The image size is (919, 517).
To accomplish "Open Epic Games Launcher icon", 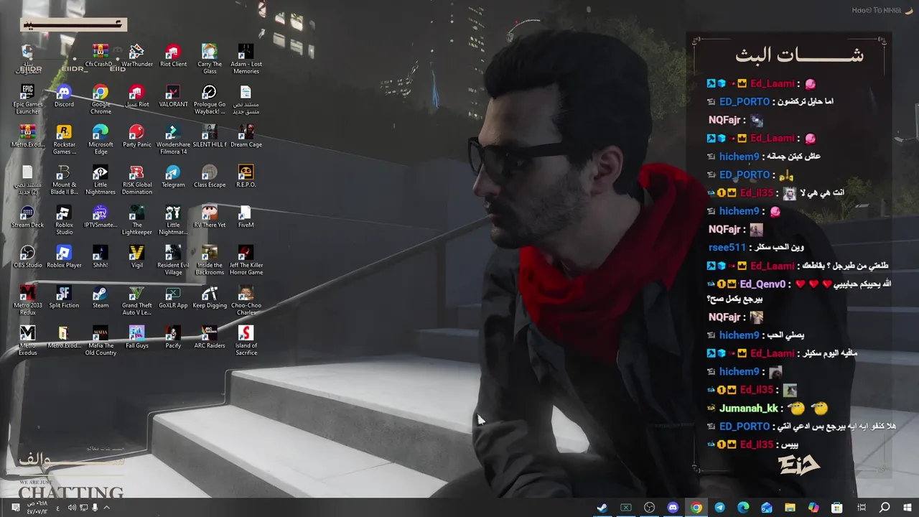I will tap(27, 99).
